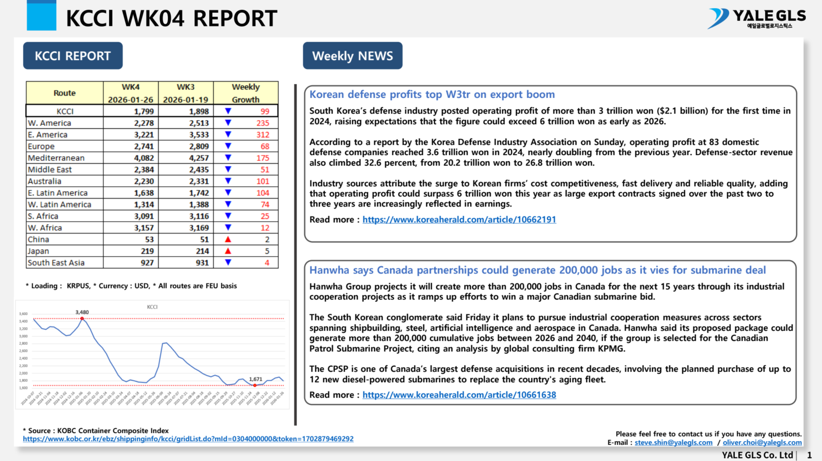822x461 pixels.
Task: Select the KCCI REPORT header button
Action: click(x=73, y=56)
